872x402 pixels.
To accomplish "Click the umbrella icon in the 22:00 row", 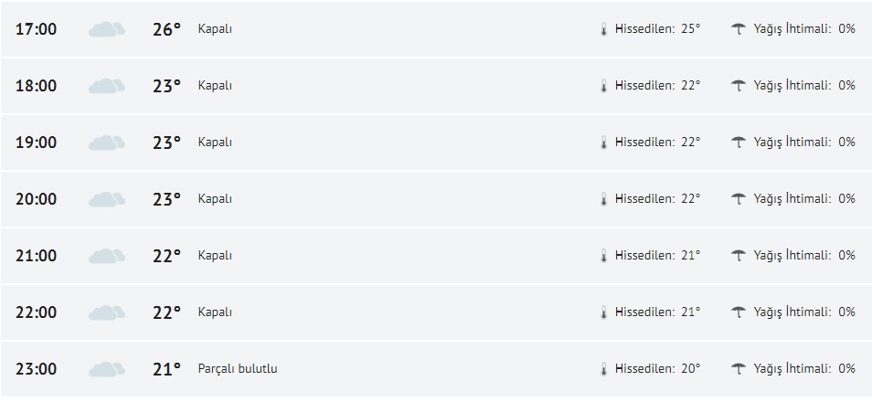I will click(739, 312).
